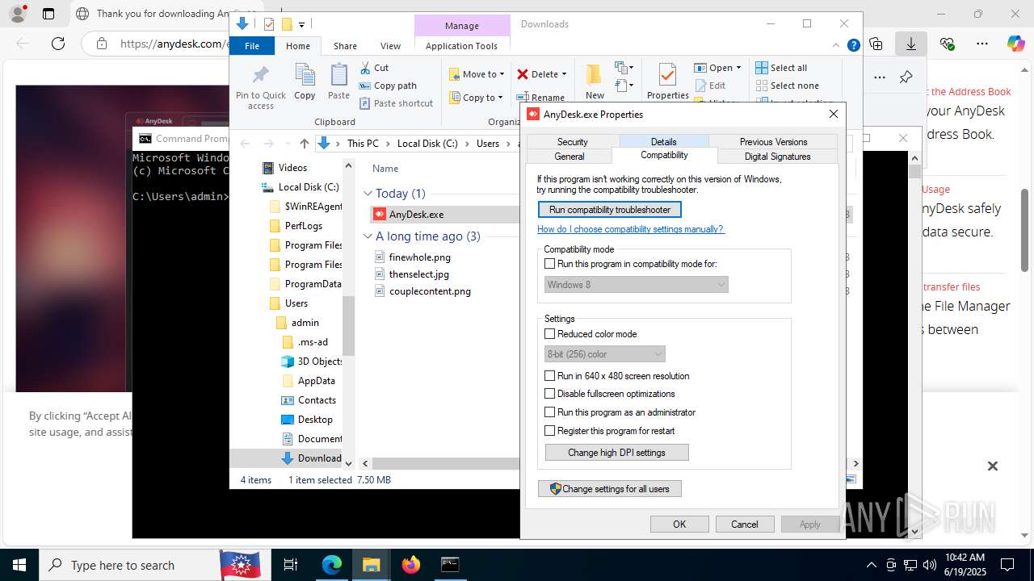Image resolution: width=1034 pixels, height=581 pixels.
Task: Check Register this program for restart
Action: click(550, 431)
